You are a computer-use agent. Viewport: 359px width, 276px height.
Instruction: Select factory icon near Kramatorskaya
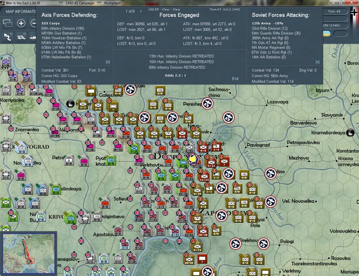[350, 133]
